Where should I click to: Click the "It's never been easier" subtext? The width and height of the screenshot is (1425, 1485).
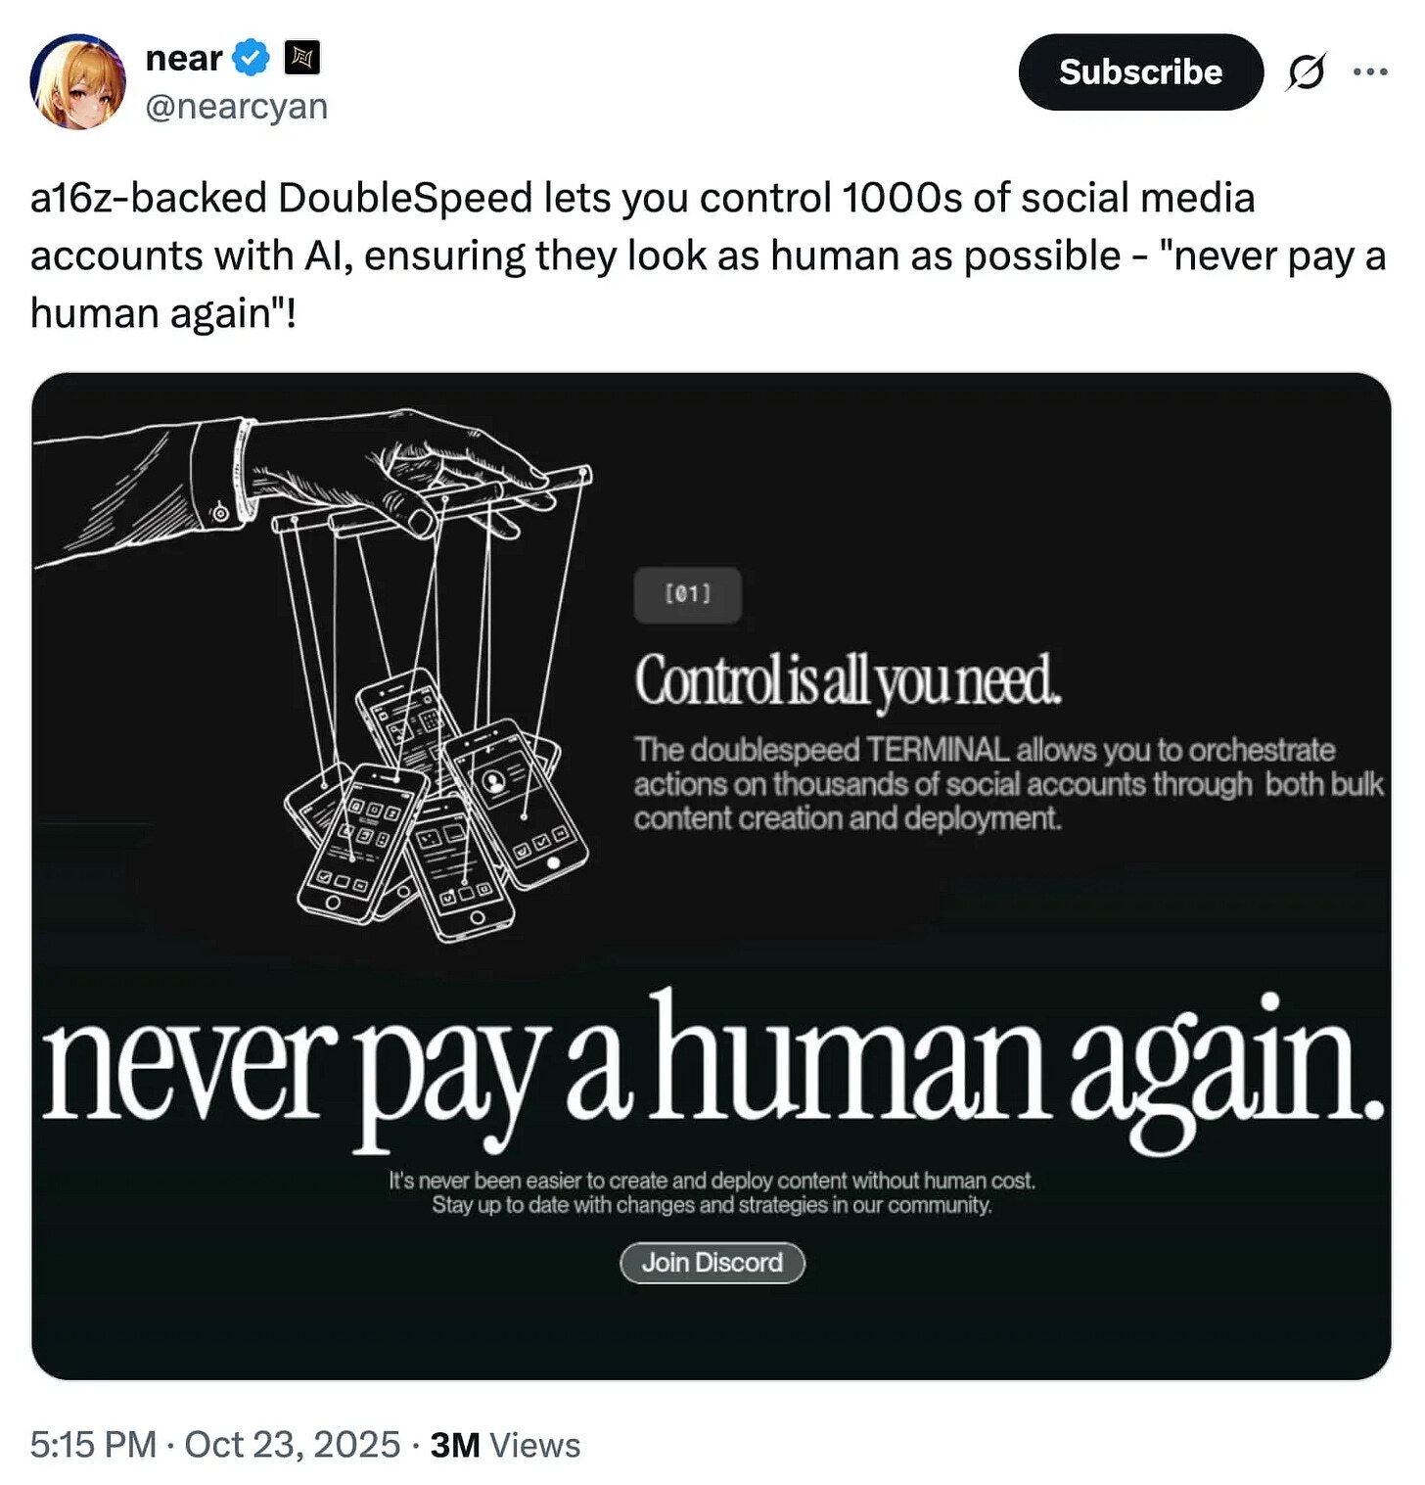pos(712,1192)
